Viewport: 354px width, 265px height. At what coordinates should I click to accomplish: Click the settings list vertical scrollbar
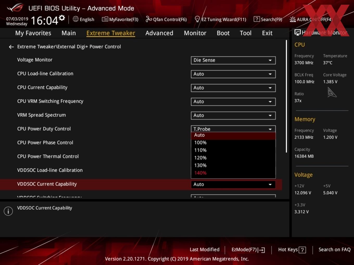click(x=286, y=96)
